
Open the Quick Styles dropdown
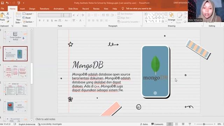(x=179, y=18)
